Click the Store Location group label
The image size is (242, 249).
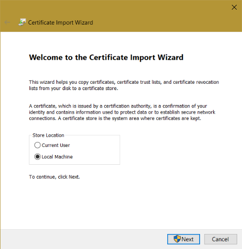point(48,135)
